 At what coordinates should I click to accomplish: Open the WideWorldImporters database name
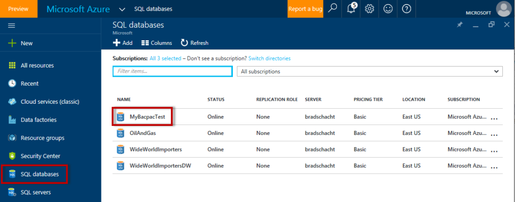pyautogui.click(x=156, y=150)
